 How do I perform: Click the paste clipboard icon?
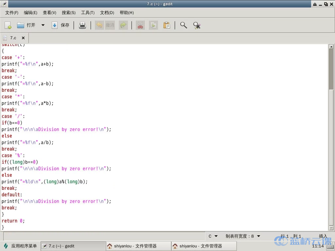pyautogui.click(x=167, y=25)
